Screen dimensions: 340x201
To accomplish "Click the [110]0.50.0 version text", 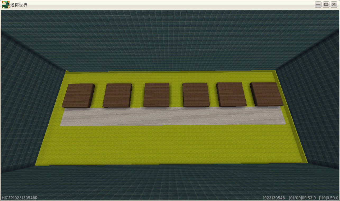I will click(329, 198).
